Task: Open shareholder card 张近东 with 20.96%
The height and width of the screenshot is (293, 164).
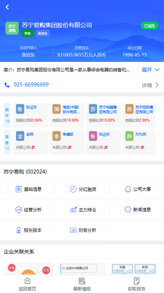Action: 30,115
